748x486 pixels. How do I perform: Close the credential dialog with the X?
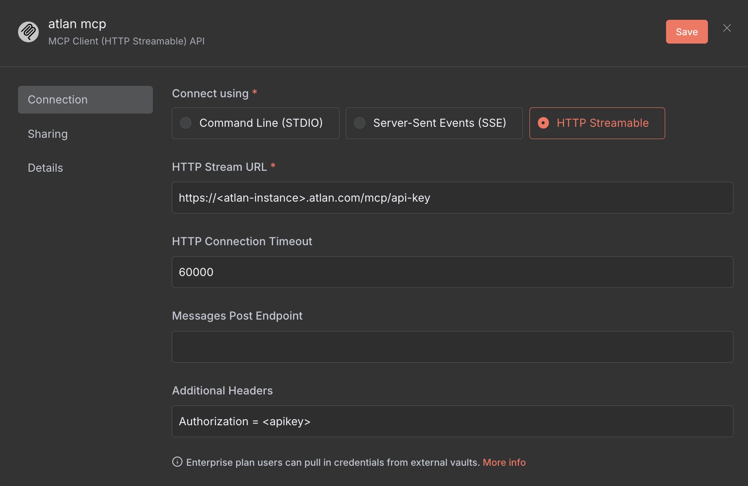click(x=727, y=28)
